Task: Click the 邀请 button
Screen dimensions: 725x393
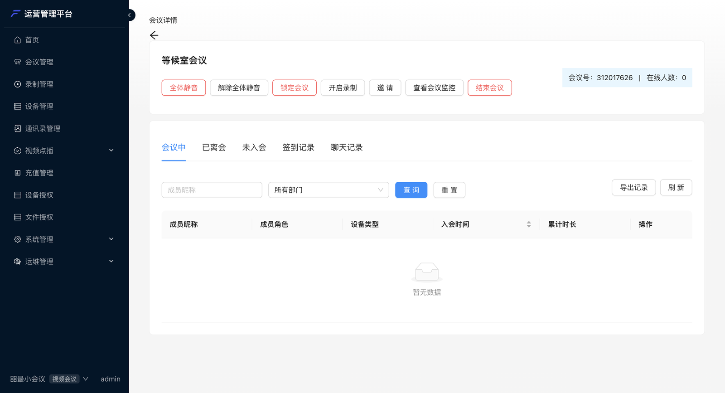Action: coord(385,88)
